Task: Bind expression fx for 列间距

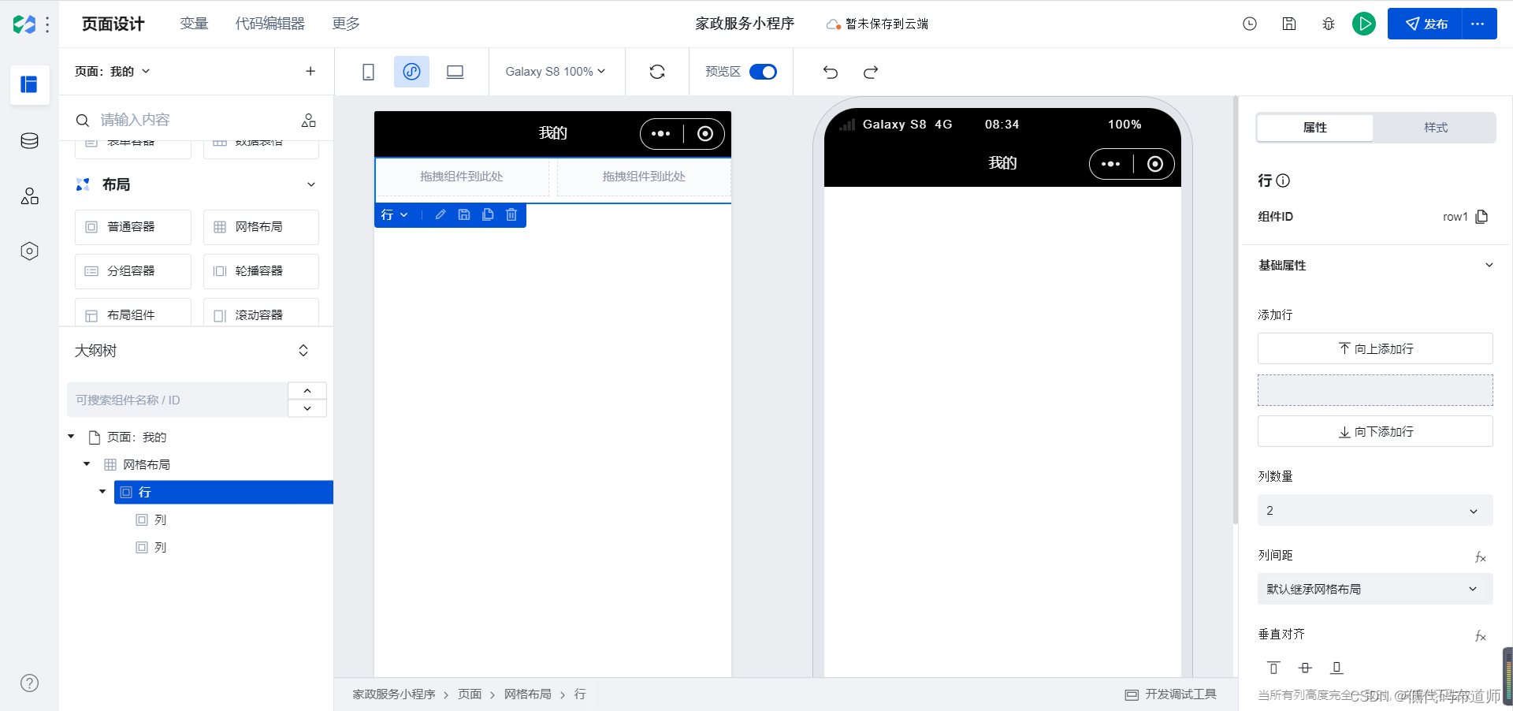Action: click(x=1481, y=557)
